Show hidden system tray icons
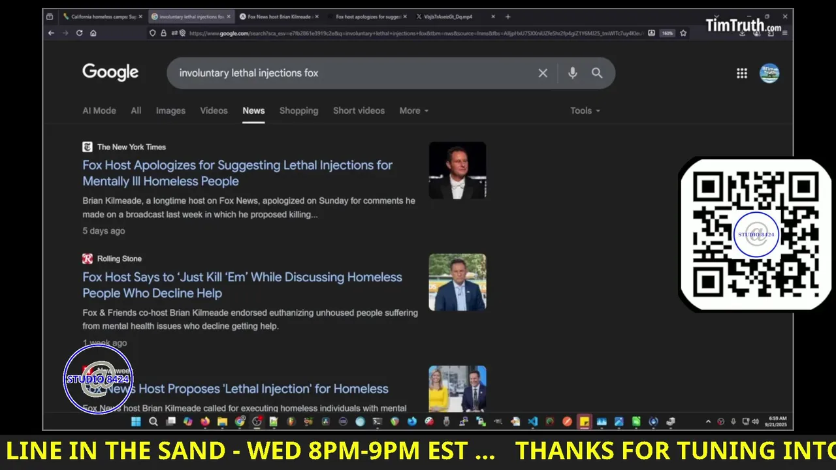This screenshot has height=470, width=836. 709,422
